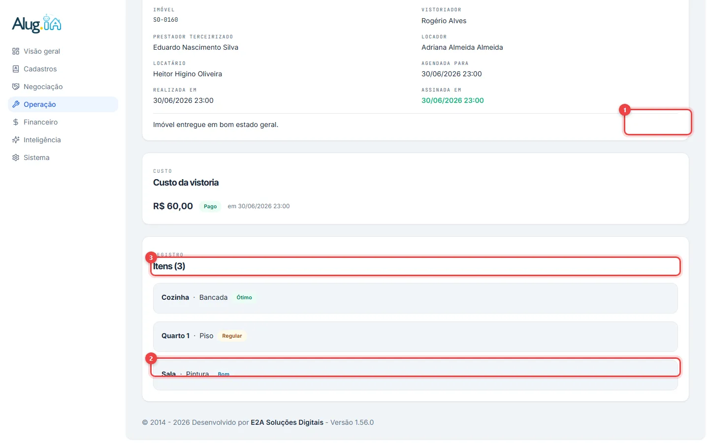Click E2A Soluções Digitais in footer
Image resolution: width=709 pixels, height=443 pixels.
click(287, 422)
